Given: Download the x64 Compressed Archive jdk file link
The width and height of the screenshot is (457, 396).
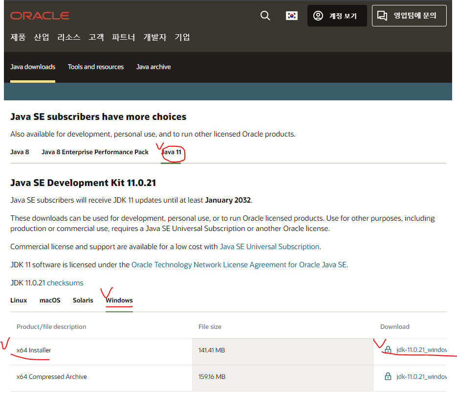Looking at the screenshot, I should [x=421, y=376].
